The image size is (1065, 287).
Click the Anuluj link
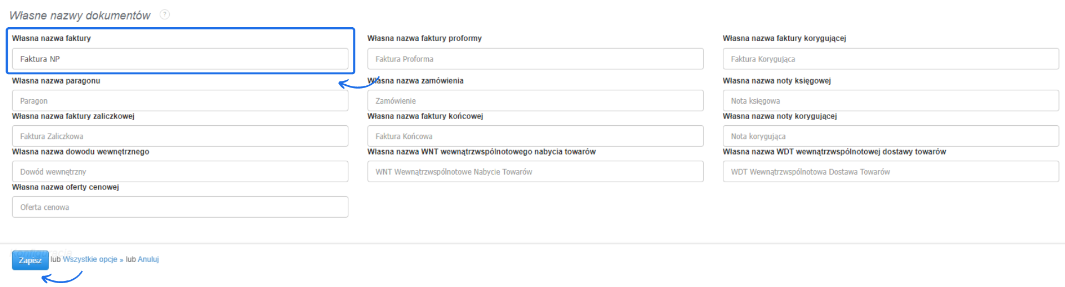point(148,259)
